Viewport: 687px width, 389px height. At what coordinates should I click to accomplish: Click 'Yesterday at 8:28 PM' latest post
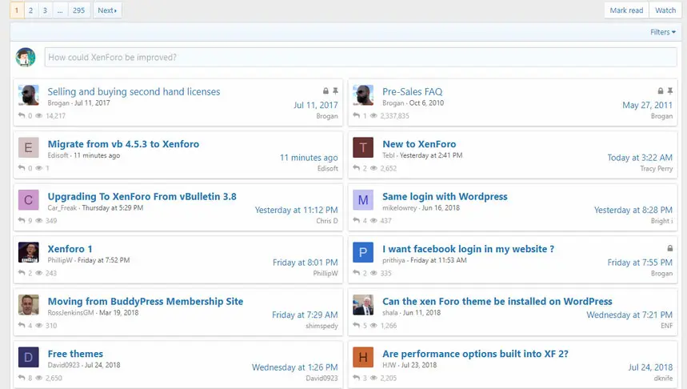633,210
